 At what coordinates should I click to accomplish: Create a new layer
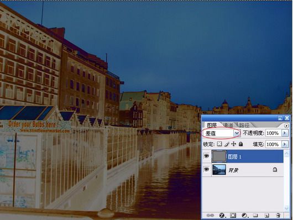(267, 216)
